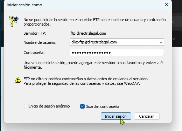Click the 'Inicio de sesión anónimo' label text
Viewport: 182px width, 131px height.
(x=49, y=106)
